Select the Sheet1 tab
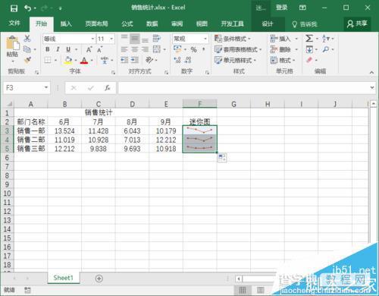379x296 pixels. point(63,278)
